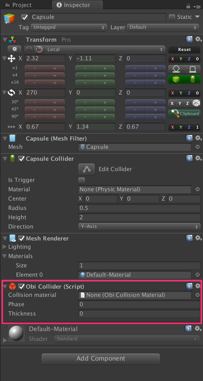Screen dimensions: 203x381
Task: Copy transform using the Clipboard icon
Action: point(184,114)
